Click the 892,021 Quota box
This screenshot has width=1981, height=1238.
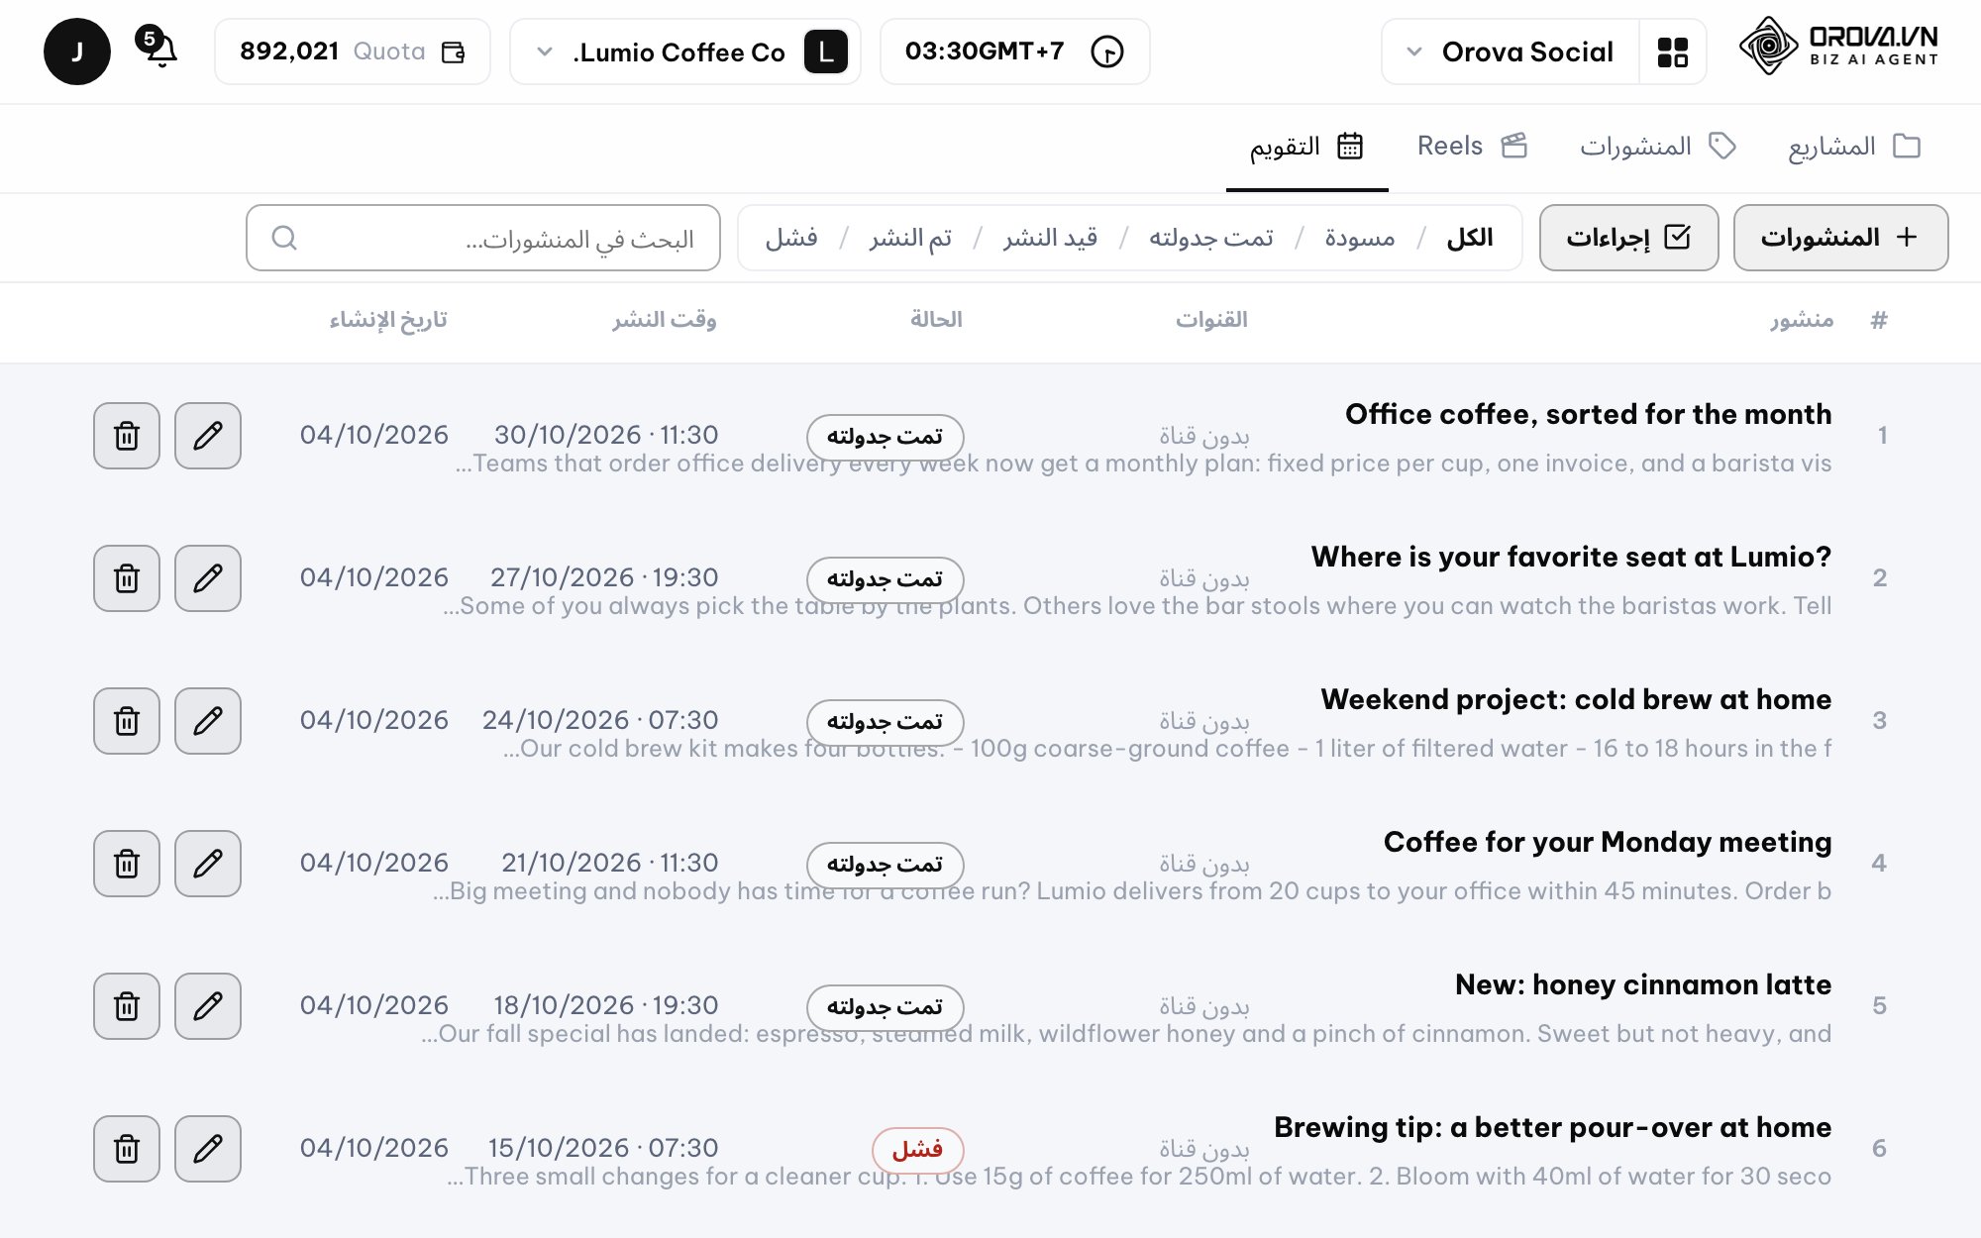pos(353,52)
